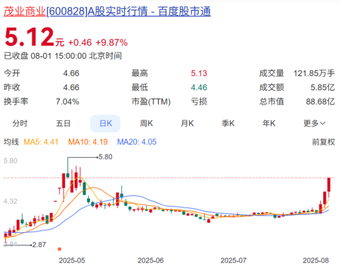Click the latest red candlestick in August

click(x=329, y=185)
